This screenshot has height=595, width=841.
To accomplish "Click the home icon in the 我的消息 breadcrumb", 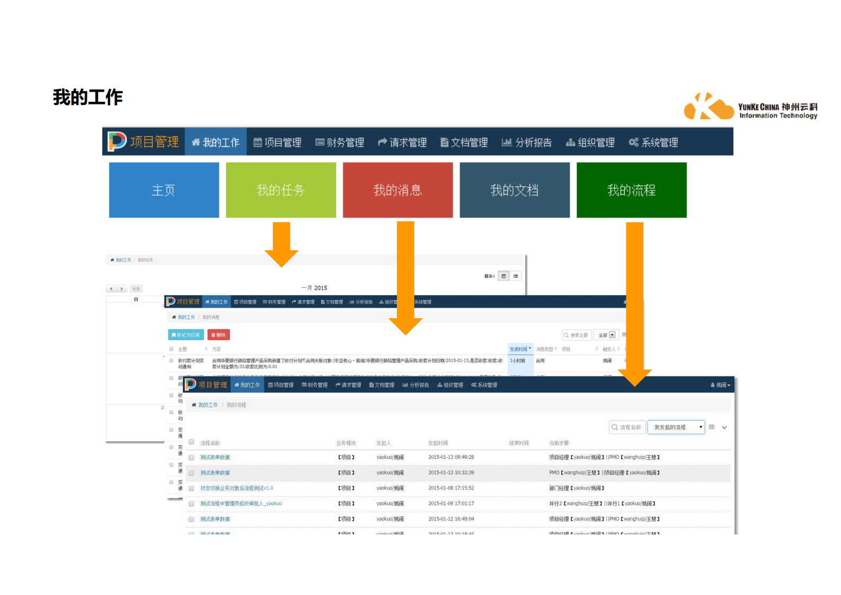I will pyautogui.click(x=174, y=317).
